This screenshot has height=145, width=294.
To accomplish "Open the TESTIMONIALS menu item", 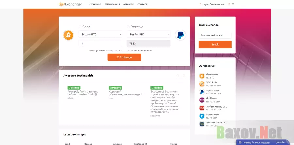I will point(112,4).
